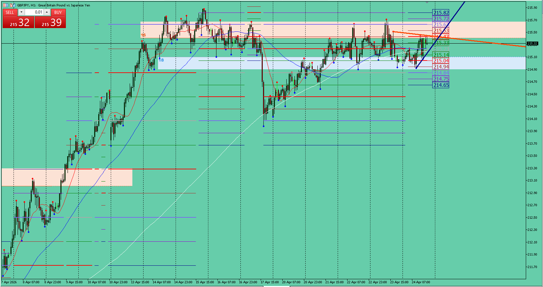
Task: Open the Depth of Market icon
Action: (5, 5)
